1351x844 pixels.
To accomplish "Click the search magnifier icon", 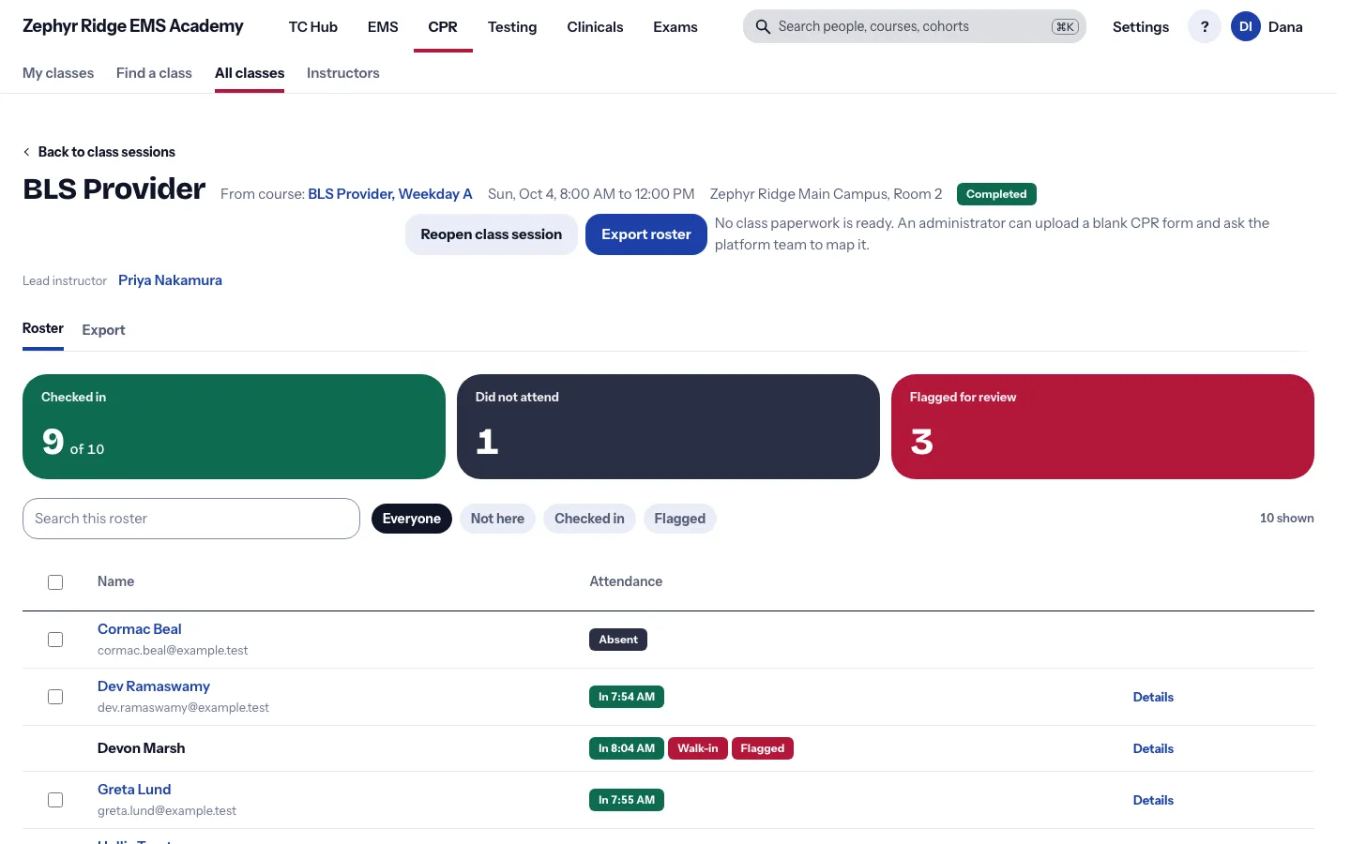I will coord(763,27).
